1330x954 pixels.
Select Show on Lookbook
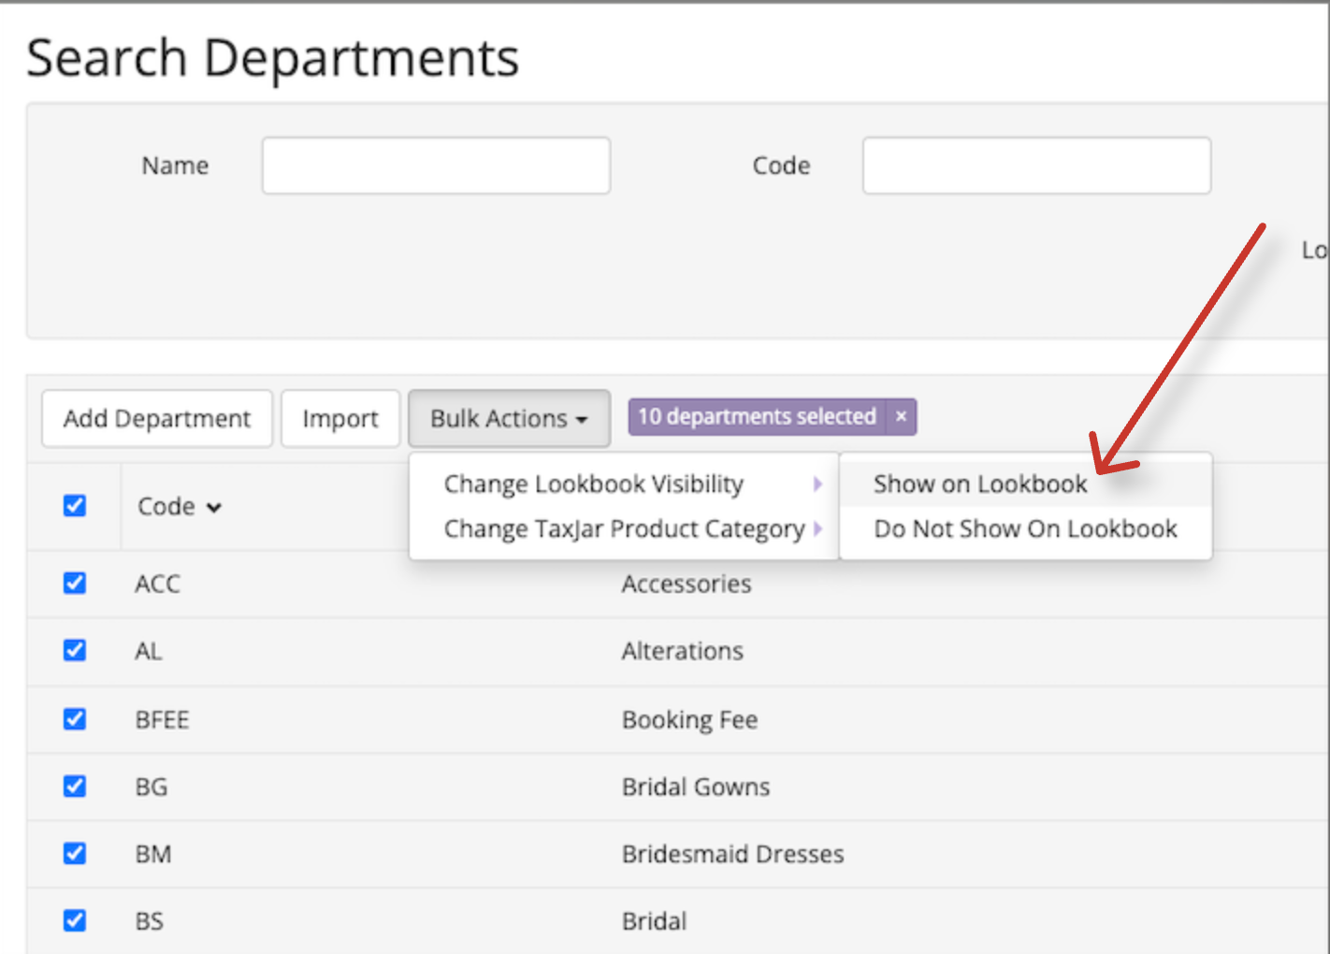[979, 484]
